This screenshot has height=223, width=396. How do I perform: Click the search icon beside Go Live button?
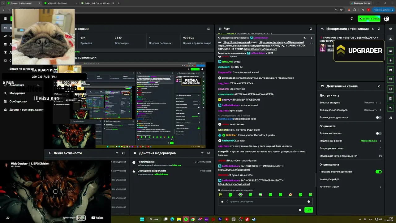pyautogui.click(x=352, y=19)
